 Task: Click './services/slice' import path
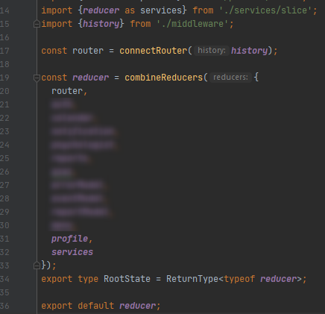pos(266,10)
